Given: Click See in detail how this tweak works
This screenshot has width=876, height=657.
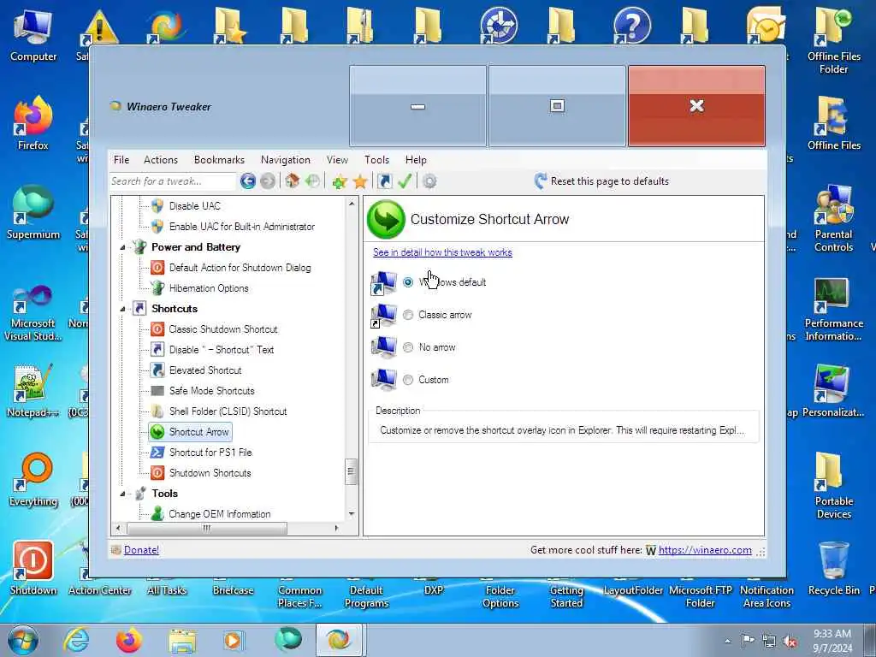Looking at the screenshot, I should click(x=442, y=252).
